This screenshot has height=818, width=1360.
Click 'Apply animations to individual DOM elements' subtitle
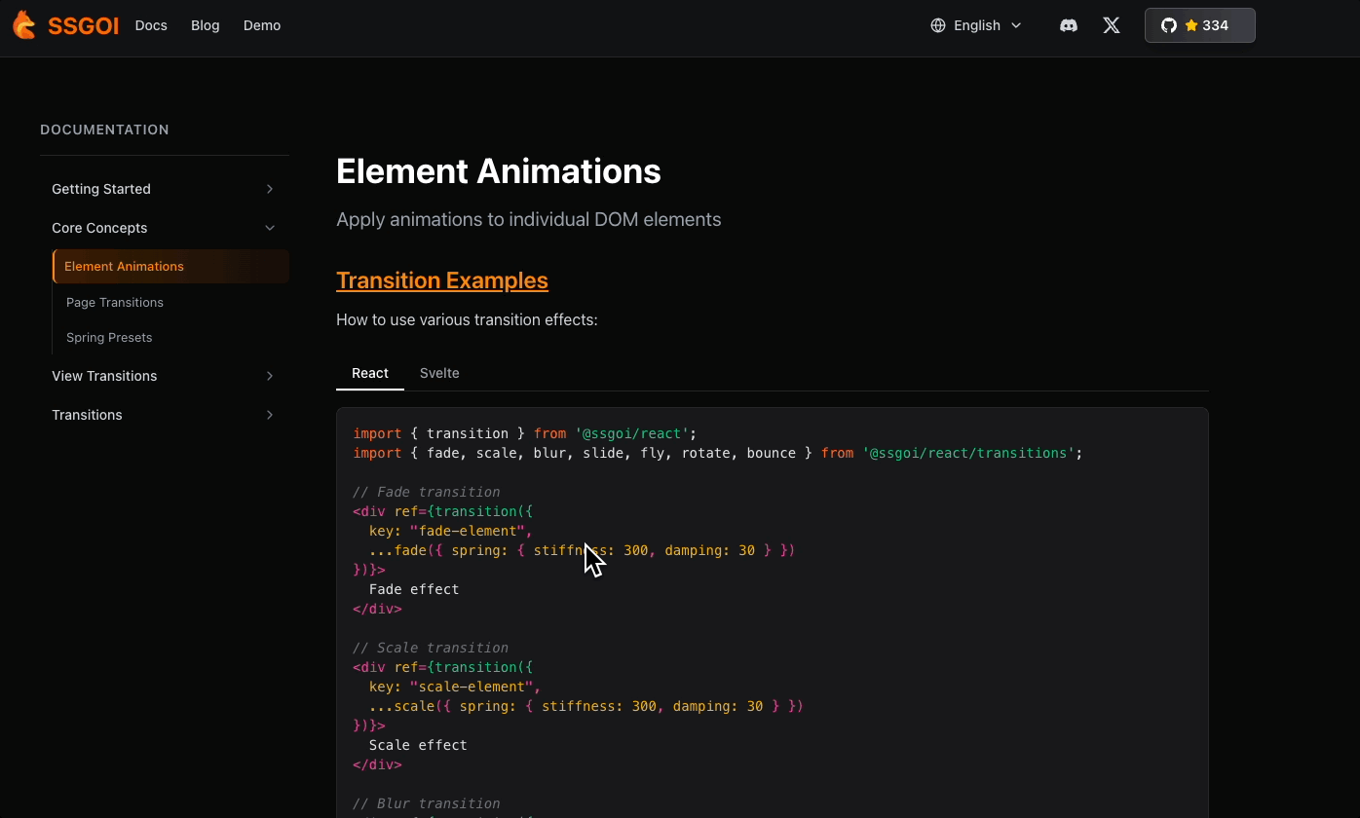click(529, 219)
